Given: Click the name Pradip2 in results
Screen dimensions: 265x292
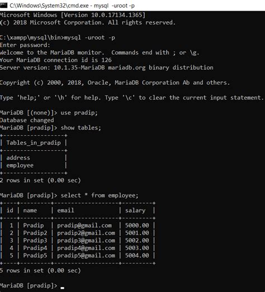Looking at the screenshot, I should click(35, 233).
